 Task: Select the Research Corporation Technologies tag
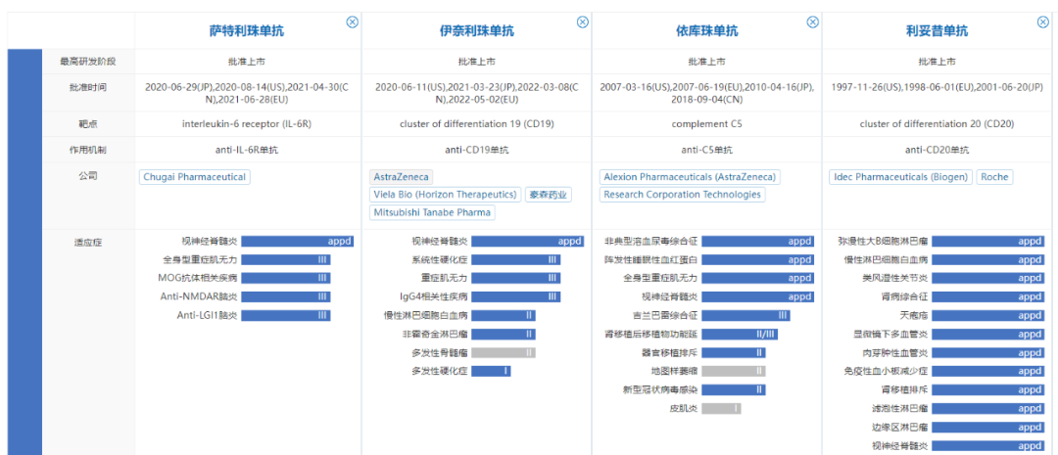(682, 195)
